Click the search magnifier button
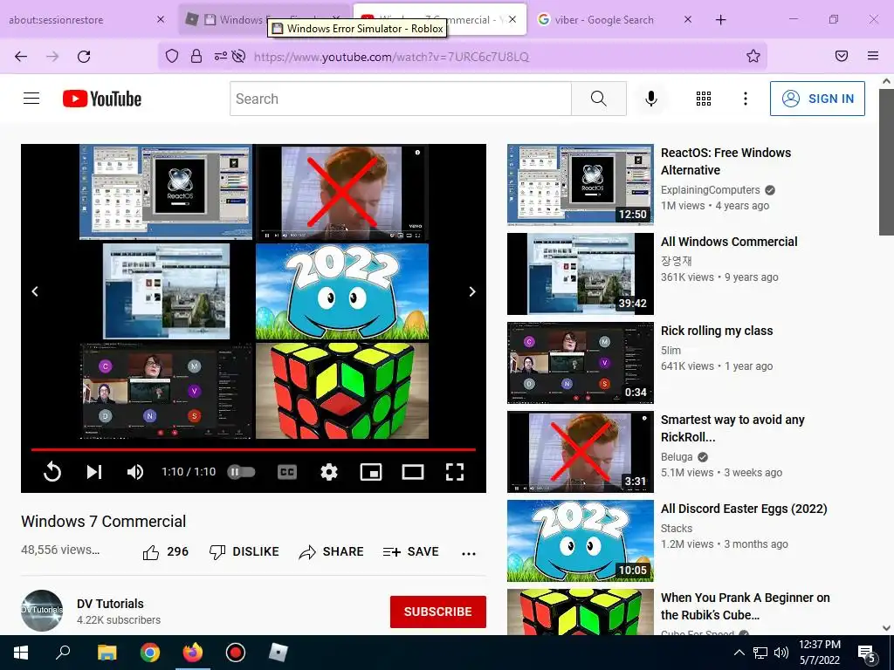 click(x=599, y=99)
